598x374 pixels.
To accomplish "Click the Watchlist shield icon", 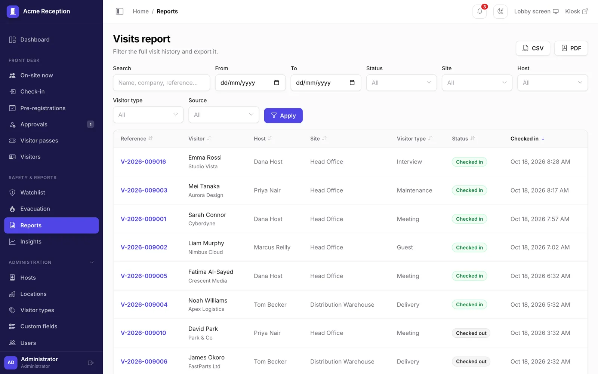I will point(12,193).
